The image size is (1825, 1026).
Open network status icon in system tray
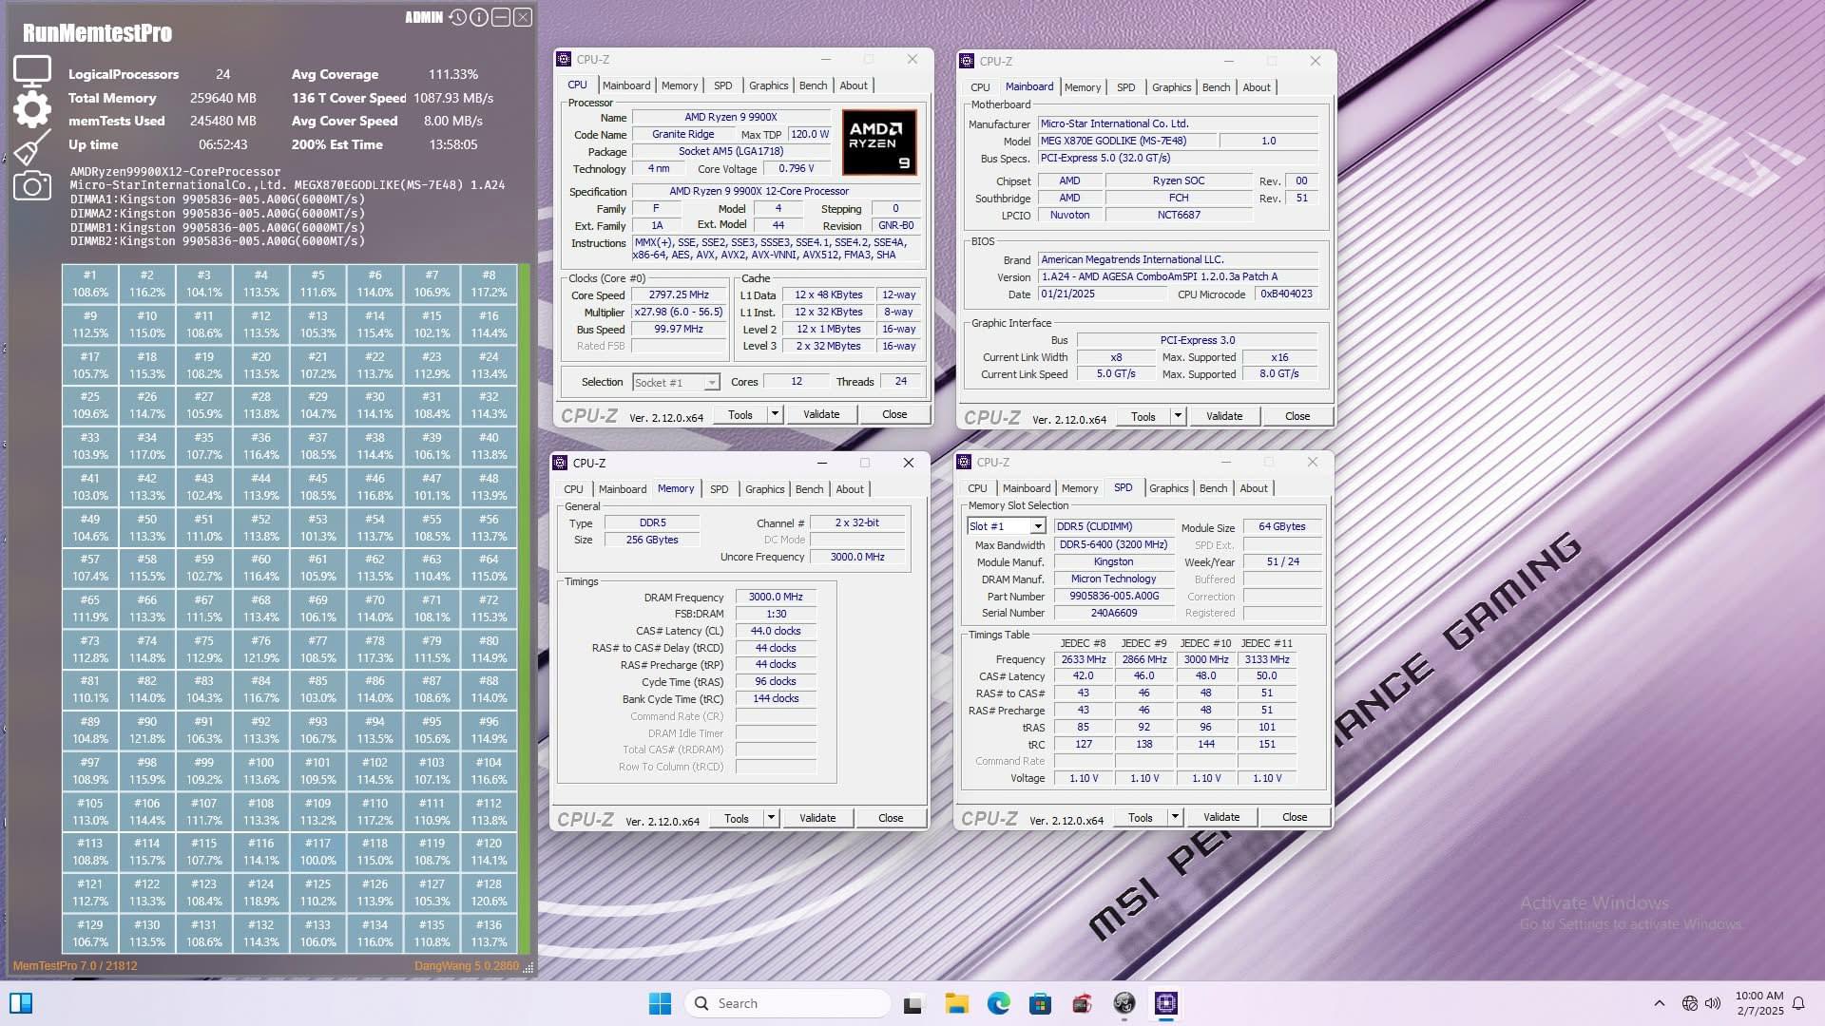1690,1003
